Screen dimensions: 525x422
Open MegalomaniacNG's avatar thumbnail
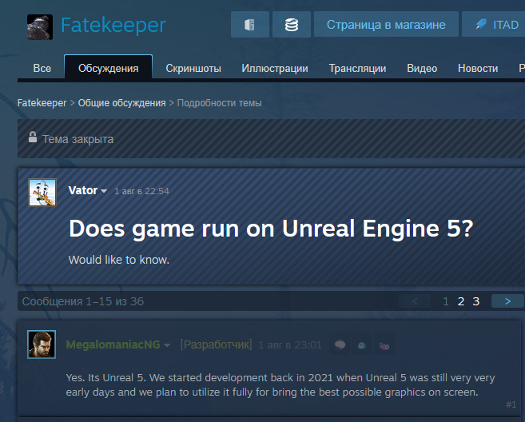tap(42, 344)
